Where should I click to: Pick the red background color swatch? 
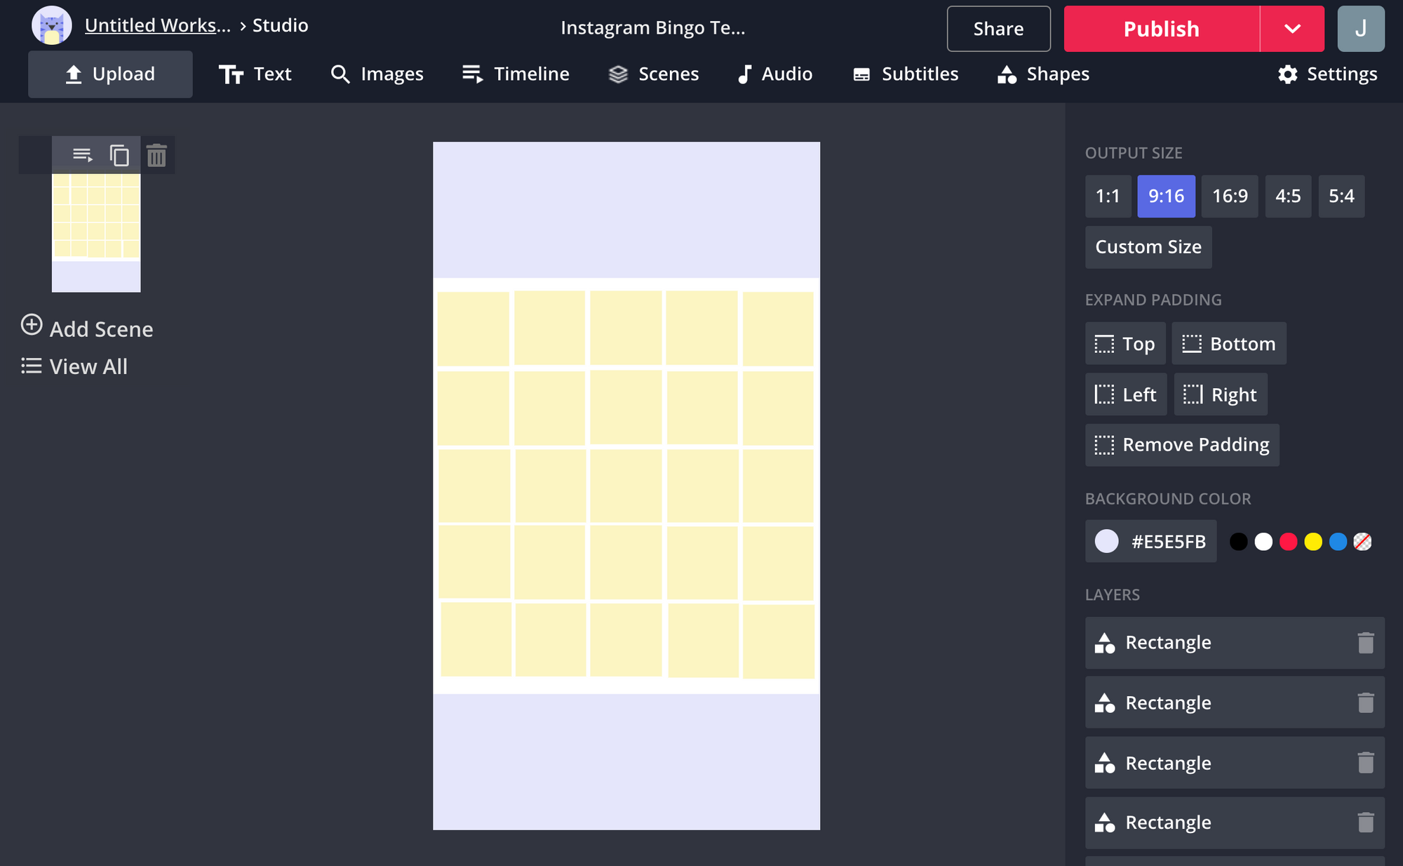tap(1288, 542)
